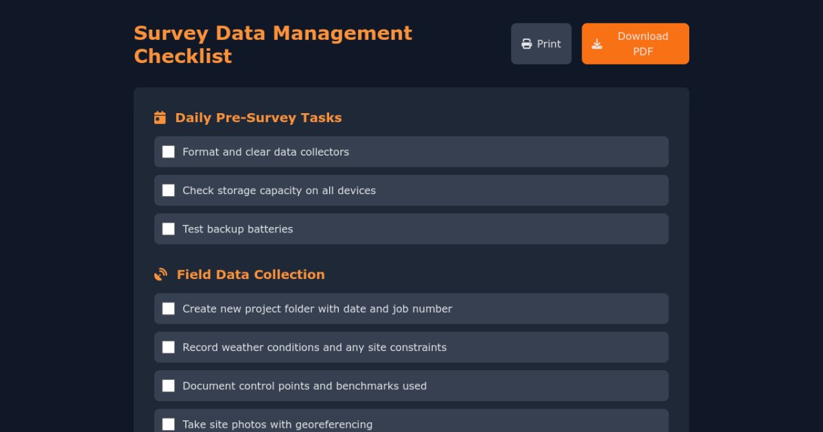Click the Download PDF button text
Screen dimensions: 823x432
tap(643, 44)
